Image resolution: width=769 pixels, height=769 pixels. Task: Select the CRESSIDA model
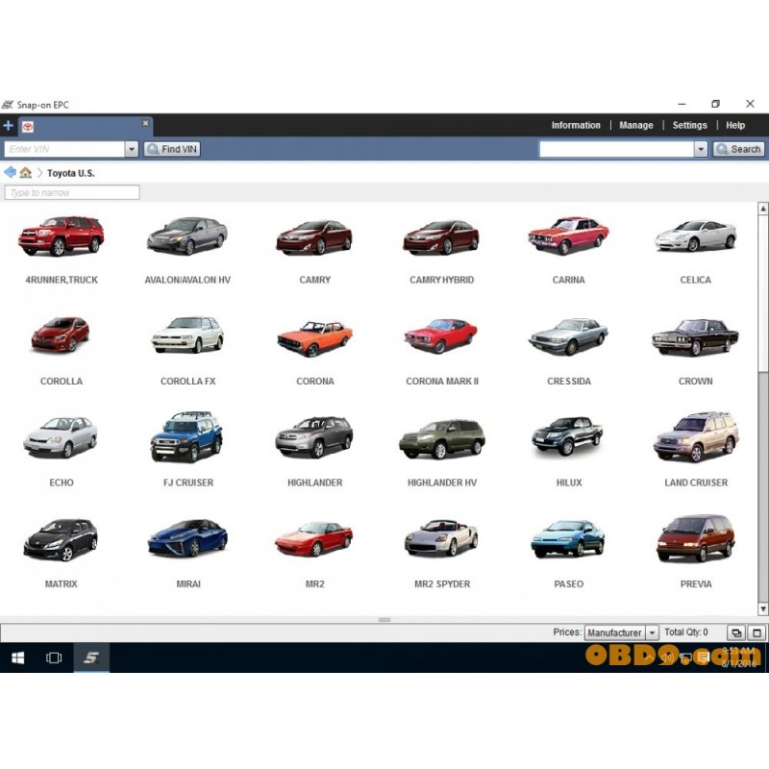[568, 351]
